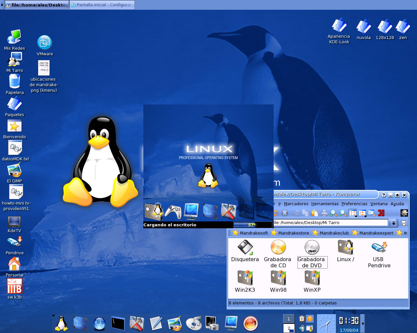Screen dimensions: 417x333
Task: Open the Mandrakeexpert bookmark
Action: click(373, 233)
